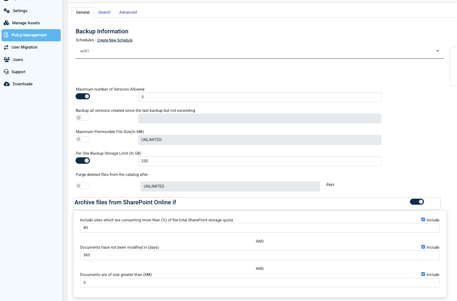The height and width of the screenshot is (301, 457).
Task: Select Policy Management menu item
Action: click(x=31, y=35)
